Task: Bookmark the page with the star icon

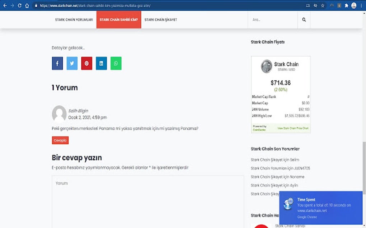Action: coord(322,5)
